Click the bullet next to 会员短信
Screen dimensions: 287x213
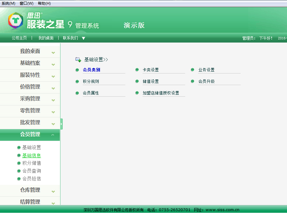pos(19,179)
